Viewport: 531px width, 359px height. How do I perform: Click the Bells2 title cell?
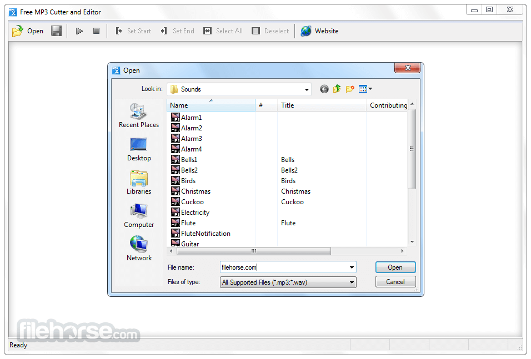pos(289,170)
